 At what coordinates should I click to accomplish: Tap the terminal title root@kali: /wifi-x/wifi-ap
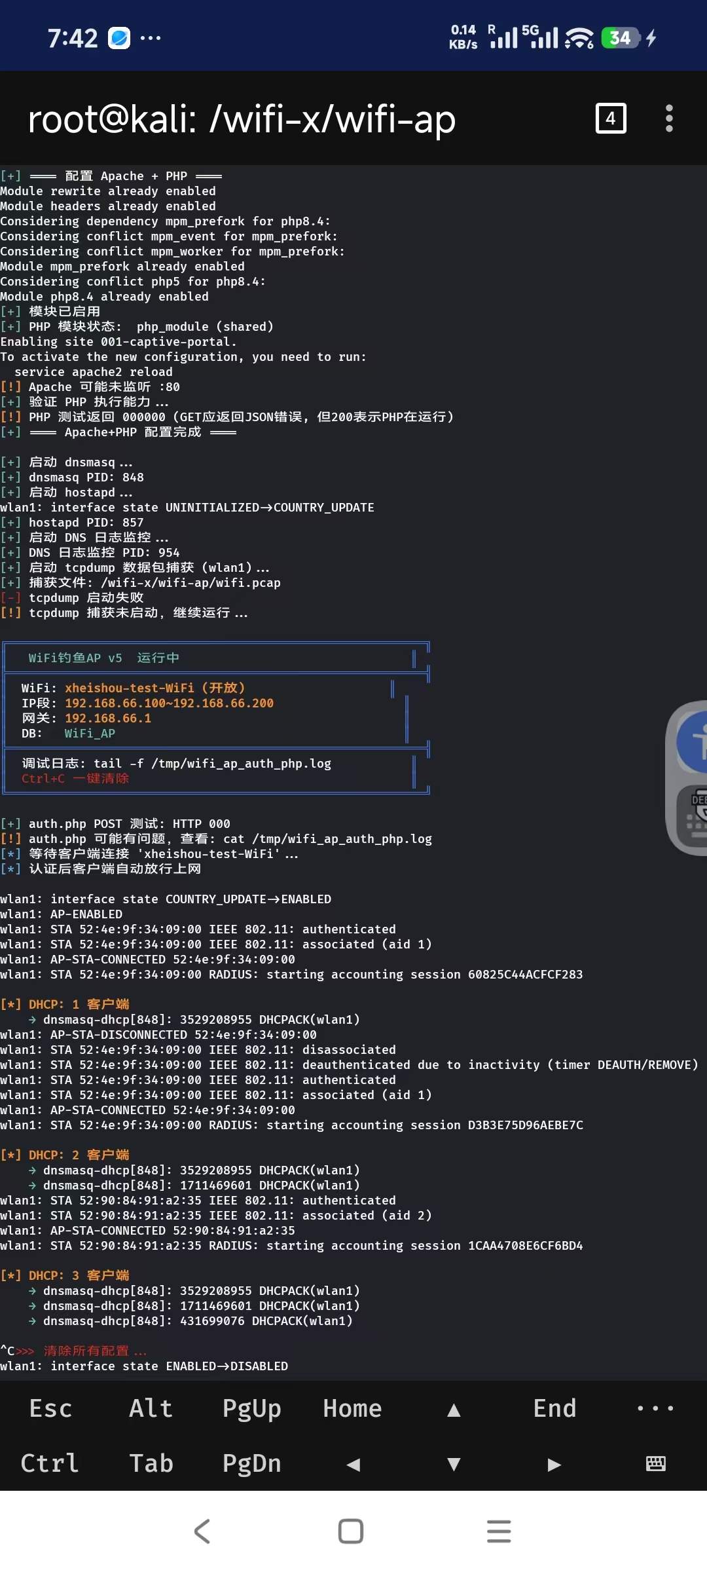242,119
